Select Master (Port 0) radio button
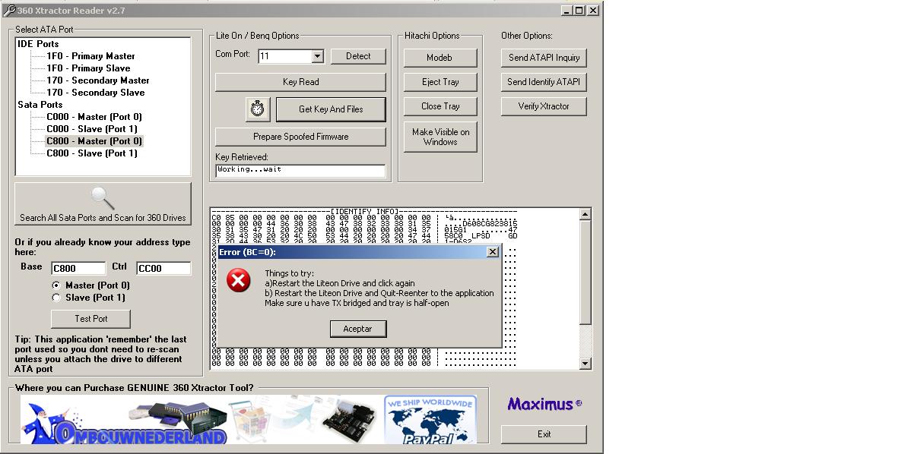The width and height of the screenshot is (914, 454). click(x=56, y=285)
